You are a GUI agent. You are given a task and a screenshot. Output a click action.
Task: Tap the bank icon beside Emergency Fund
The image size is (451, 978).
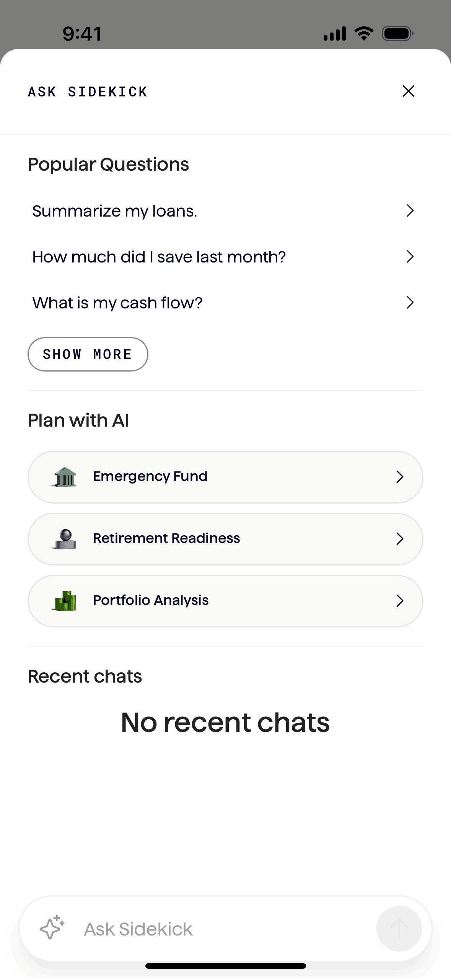tap(64, 477)
